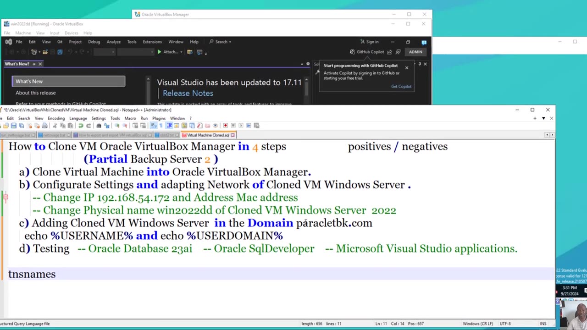Click Copy icon in Notepad++ toolbar
The width and height of the screenshot is (587, 330).
pyautogui.click(x=62, y=126)
